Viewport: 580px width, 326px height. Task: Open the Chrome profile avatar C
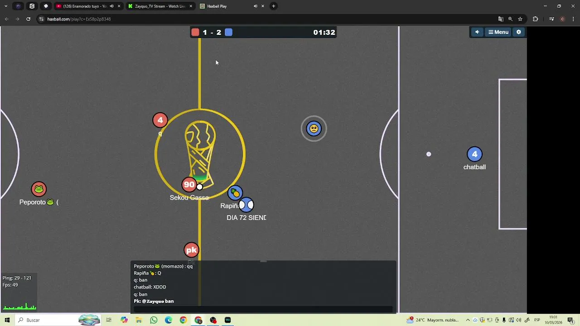tap(562, 19)
